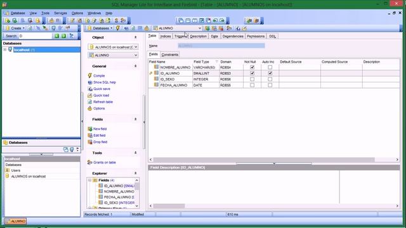Click the New field icon
This screenshot has width=406, height=228.
90,129
